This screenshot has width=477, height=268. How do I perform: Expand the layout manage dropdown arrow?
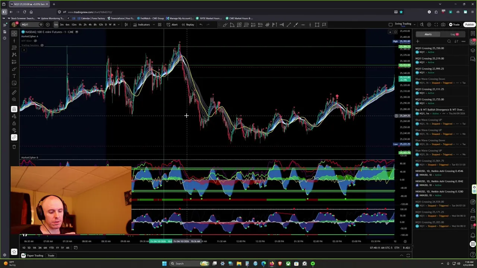414,25
